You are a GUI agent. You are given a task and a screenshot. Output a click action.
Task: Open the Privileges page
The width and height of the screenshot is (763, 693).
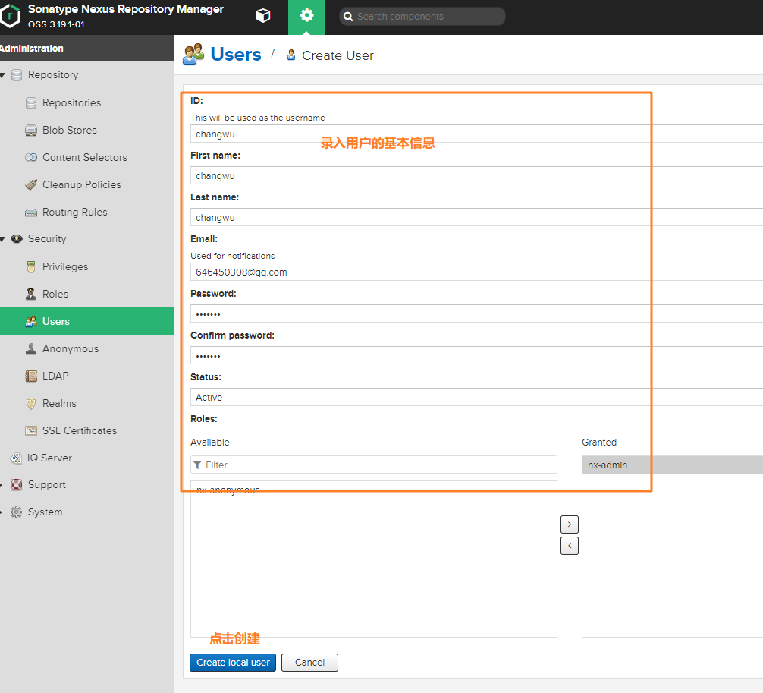point(64,266)
